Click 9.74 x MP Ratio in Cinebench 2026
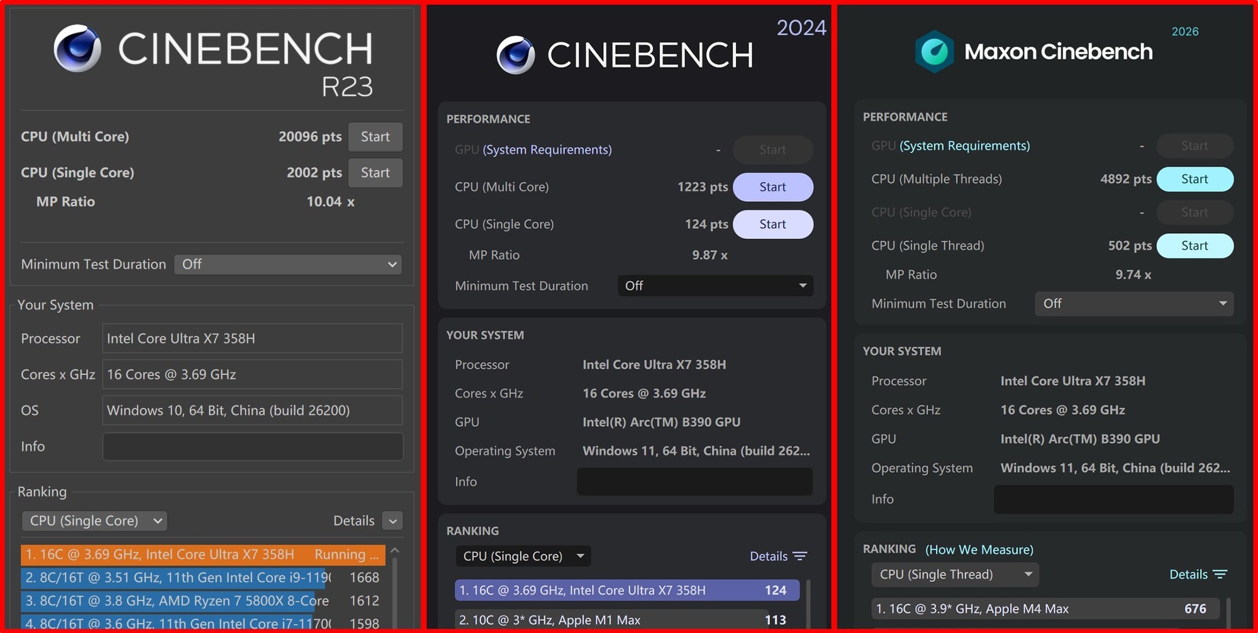The width and height of the screenshot is (1258, 633). click(1133, 275)
